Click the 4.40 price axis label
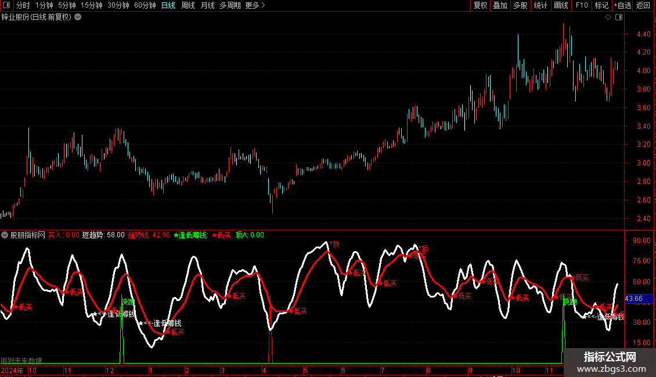The image size is (656, 377). pyautogui.click(x=643, y=34)
